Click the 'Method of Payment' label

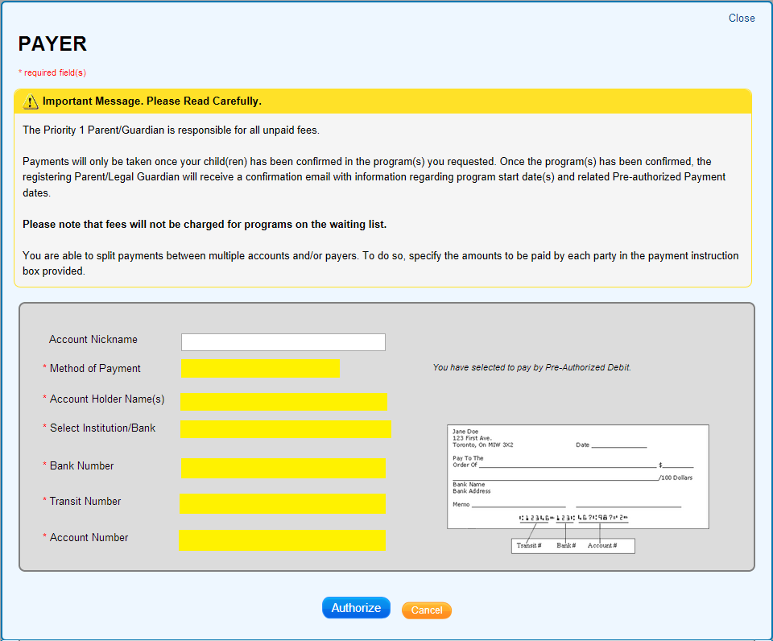[95, 368]
